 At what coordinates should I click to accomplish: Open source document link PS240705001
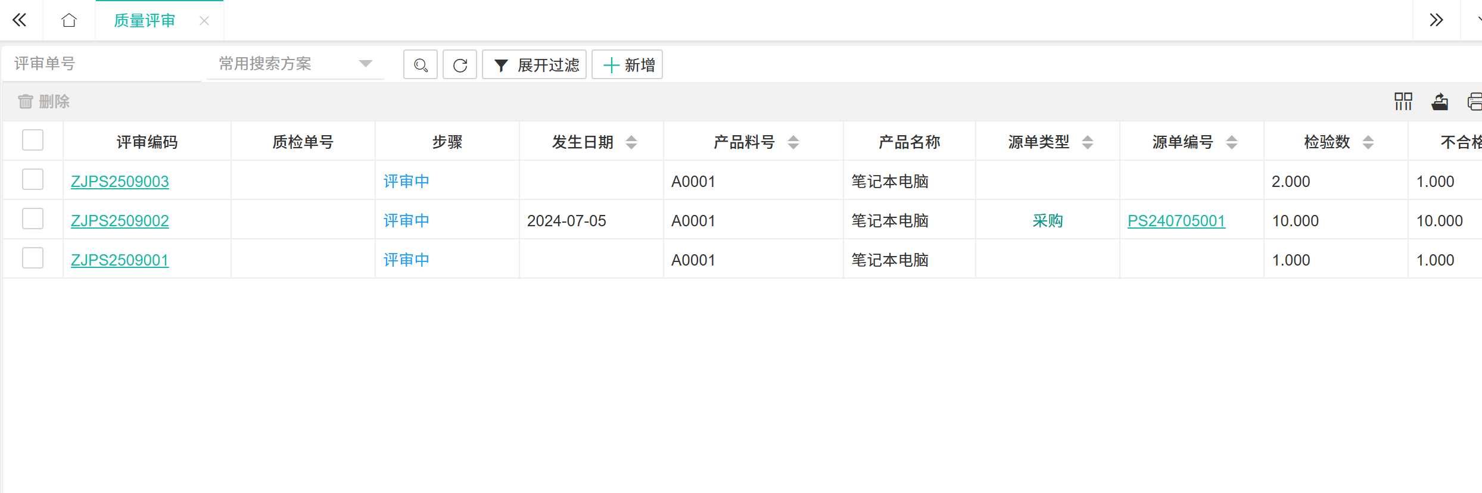pyautogui.click(x=1176, y=221)
